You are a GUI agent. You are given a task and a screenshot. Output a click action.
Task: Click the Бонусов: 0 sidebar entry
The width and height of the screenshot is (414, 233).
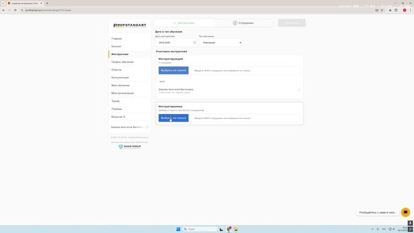pyautogui.click(x=118, y=116)
